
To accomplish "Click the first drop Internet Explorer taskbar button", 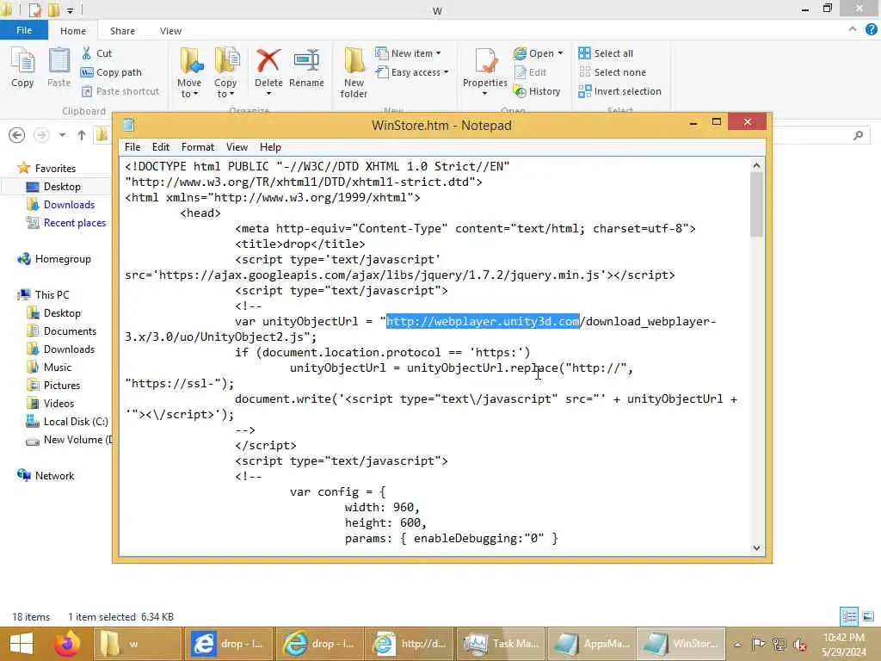I will [x=227, y=644].
